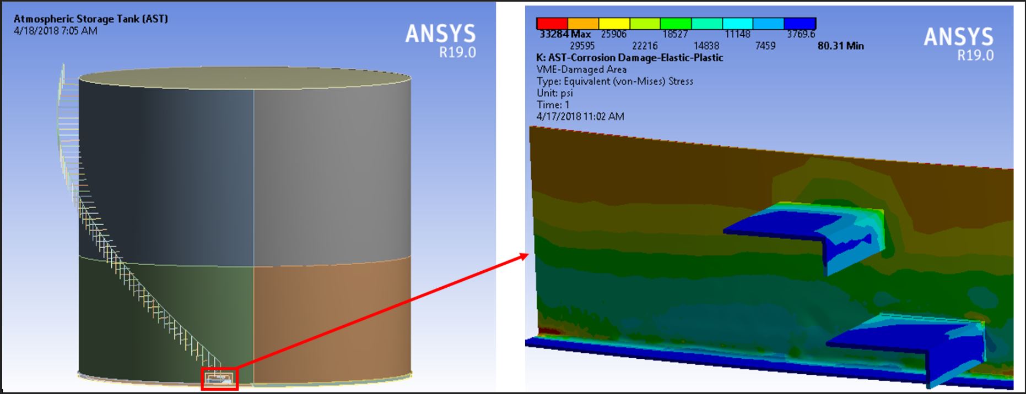
Task: Click the '80.31 Min' legend value
Action: pos(840,46)
